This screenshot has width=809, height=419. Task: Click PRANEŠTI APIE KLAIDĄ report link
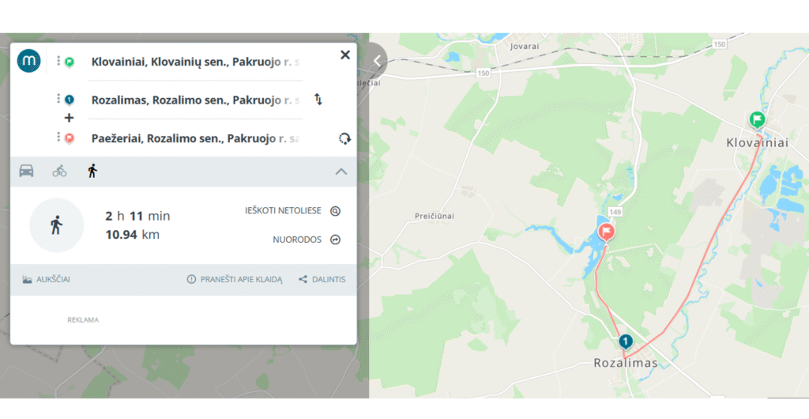tap(235, 279)
